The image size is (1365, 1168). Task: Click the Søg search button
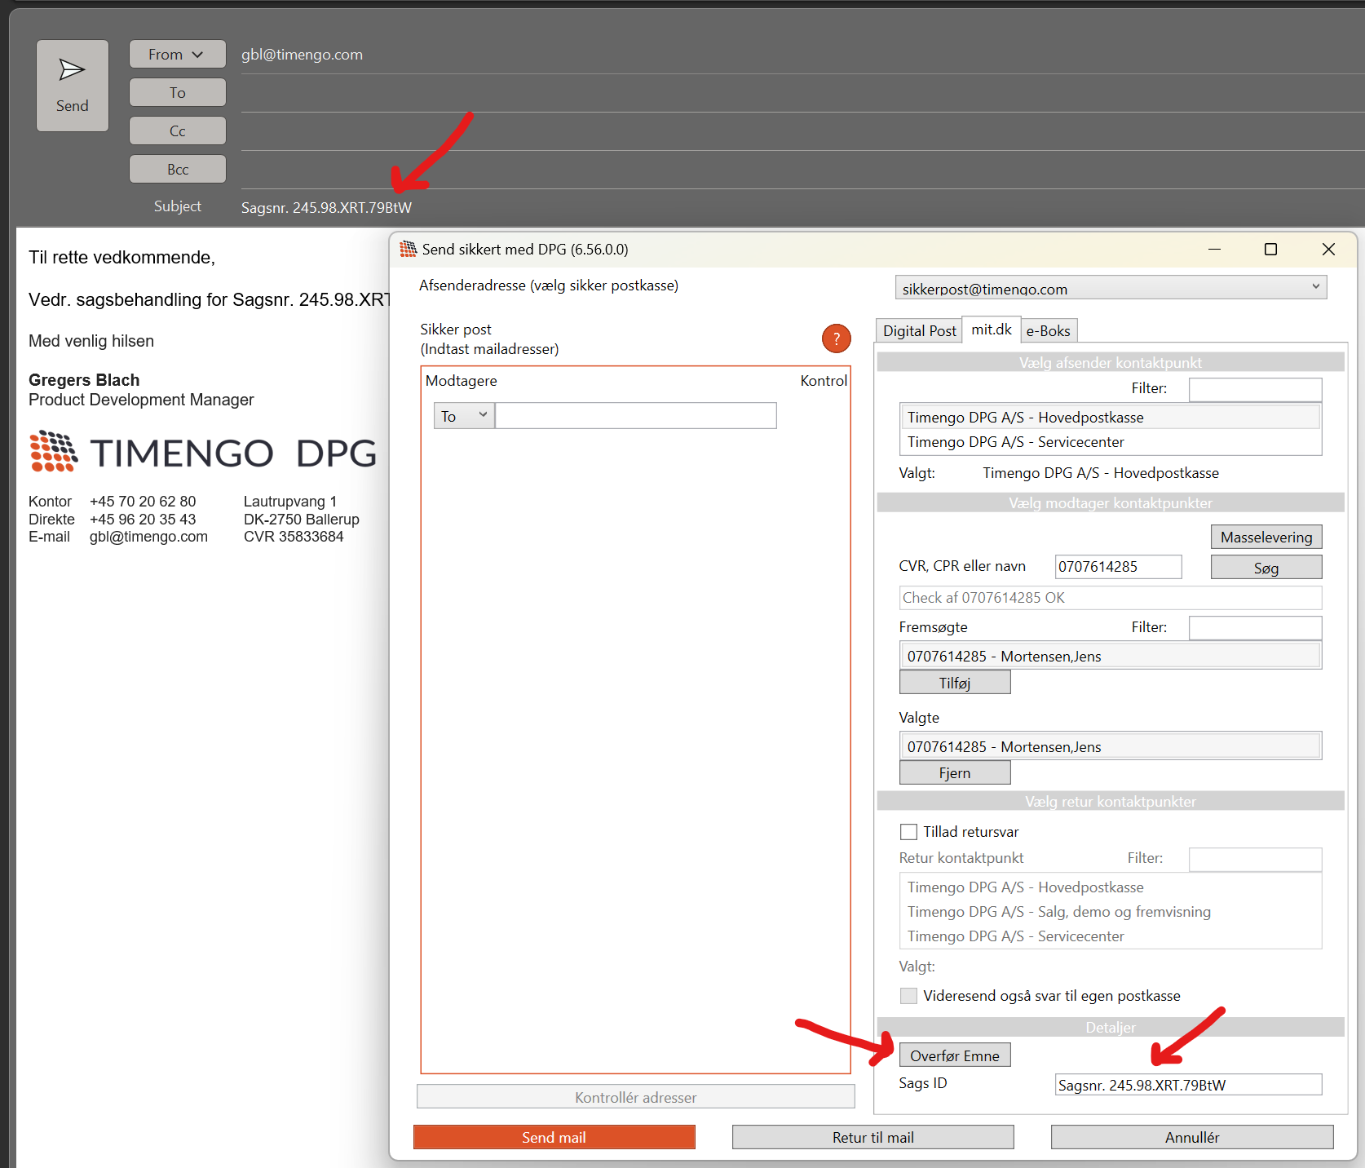pyautogui.click(x=1266, y=568)
